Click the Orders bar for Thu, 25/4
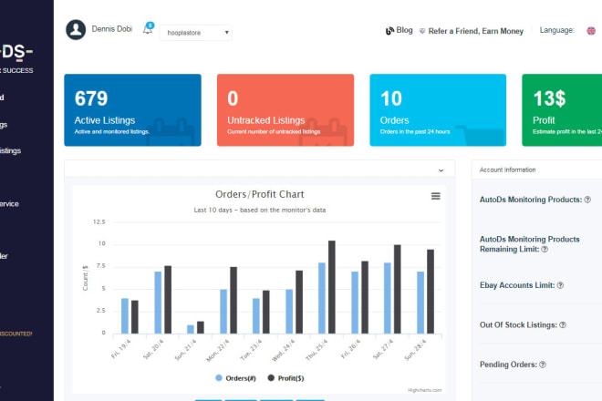 322,298
